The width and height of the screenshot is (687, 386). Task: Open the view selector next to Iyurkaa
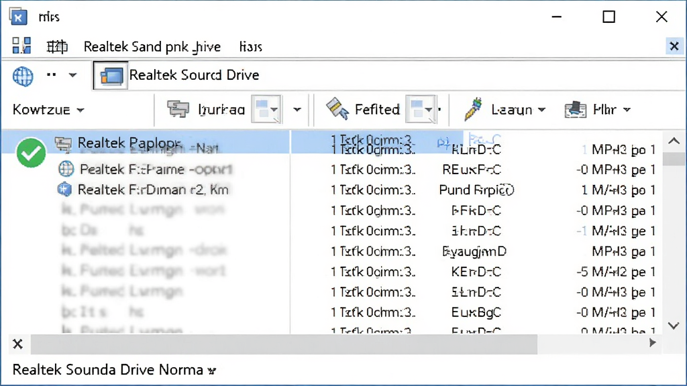[x=266, y=109]
